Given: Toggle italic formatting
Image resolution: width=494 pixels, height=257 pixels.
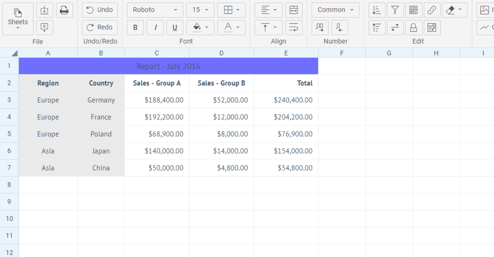Looking at the screenshot, I should [155, 28].
